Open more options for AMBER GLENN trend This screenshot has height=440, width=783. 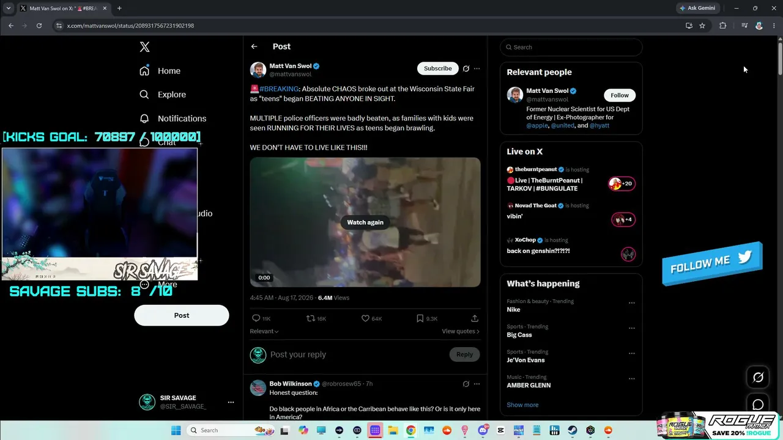tap(632, 378)
